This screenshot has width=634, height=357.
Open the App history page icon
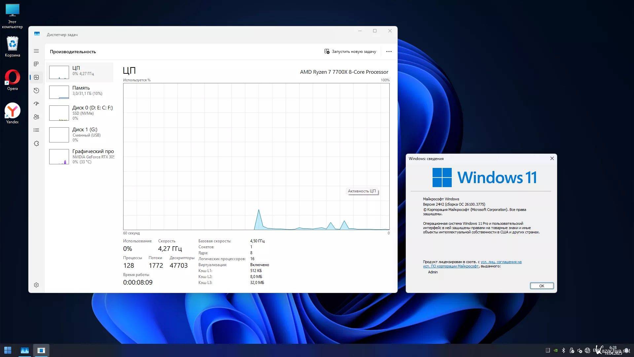point(36,91)
